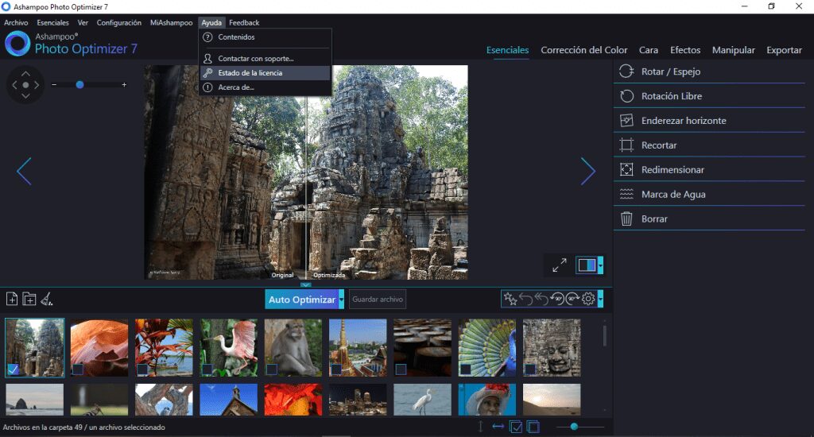
Task: Click the Guardar archivo button
Action: coord(378,300)
